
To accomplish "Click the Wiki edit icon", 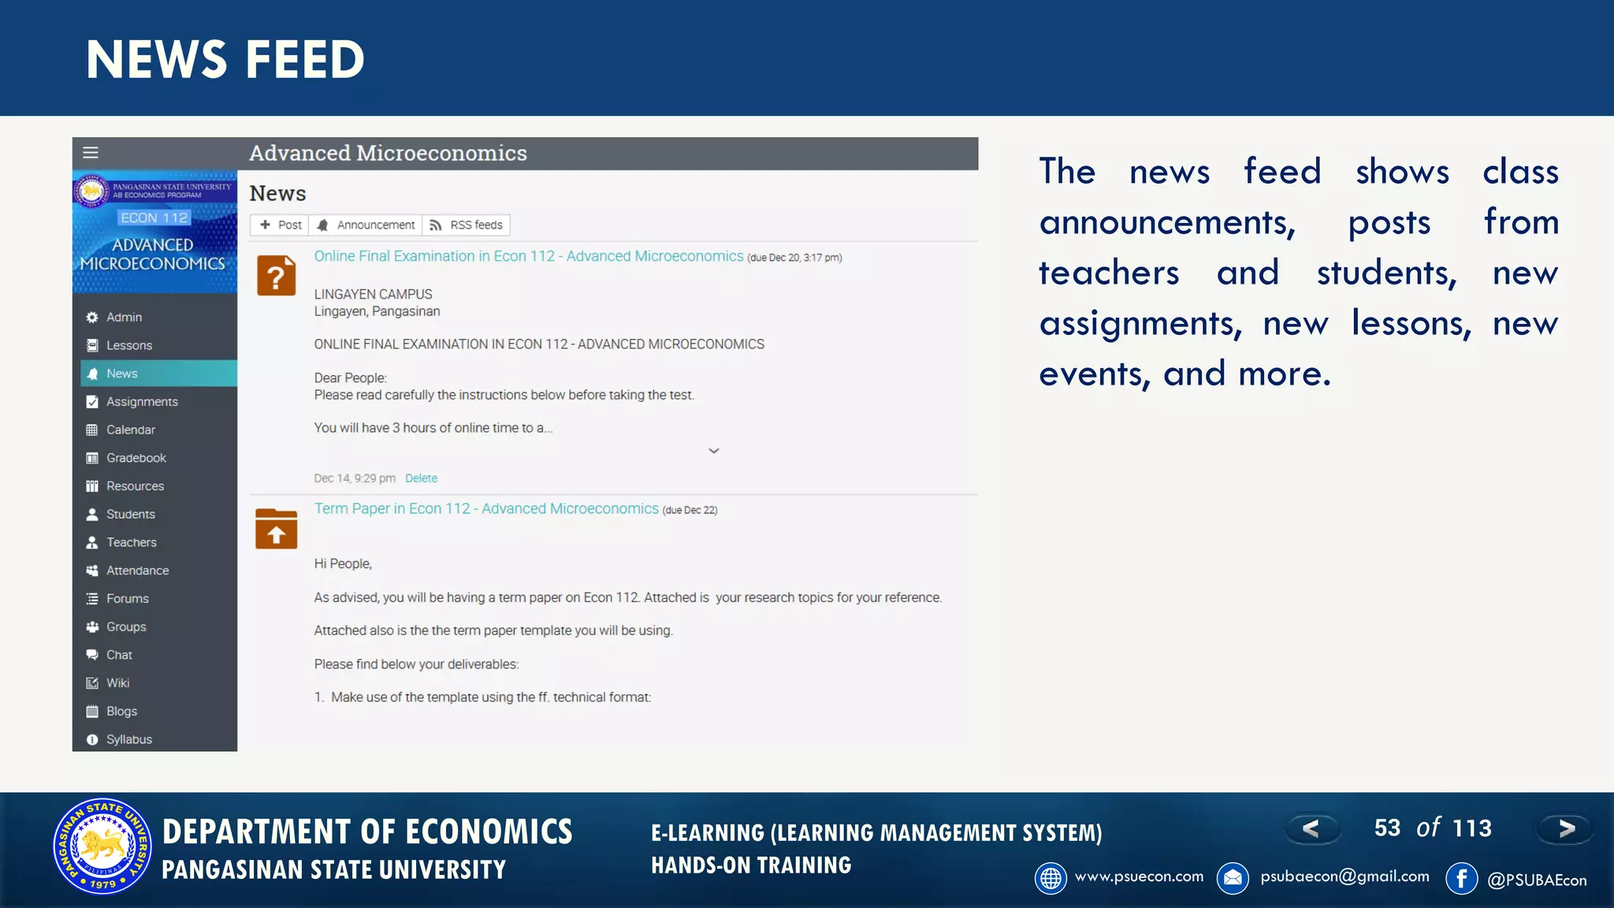I will pos(92,683).
